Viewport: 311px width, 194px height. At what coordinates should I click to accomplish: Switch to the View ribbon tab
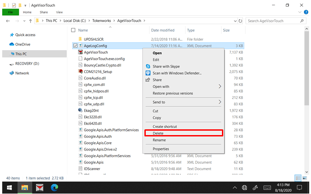coord(59,12)
